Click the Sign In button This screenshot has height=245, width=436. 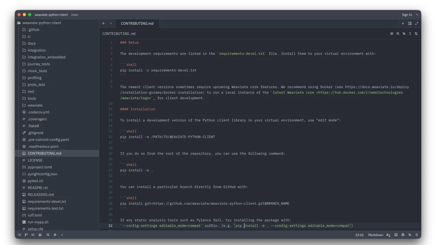407,15
